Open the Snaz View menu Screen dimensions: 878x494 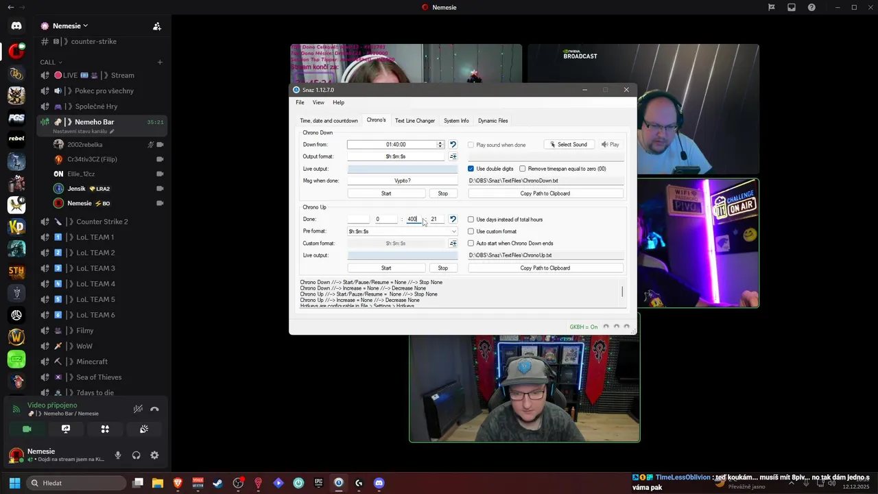[318, 102]
